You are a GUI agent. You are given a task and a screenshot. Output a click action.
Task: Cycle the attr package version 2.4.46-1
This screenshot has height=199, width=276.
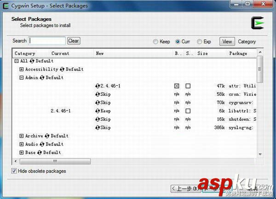(x=98, y=86)
